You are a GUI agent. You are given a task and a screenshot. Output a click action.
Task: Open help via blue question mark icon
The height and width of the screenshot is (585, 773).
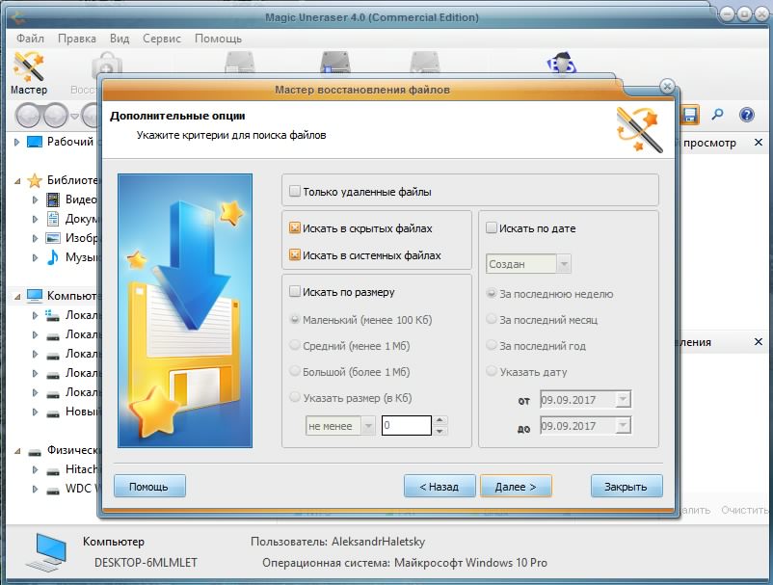pos(746,115)
